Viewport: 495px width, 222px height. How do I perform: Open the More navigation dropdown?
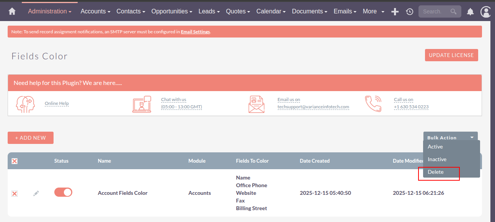(373, 11)
